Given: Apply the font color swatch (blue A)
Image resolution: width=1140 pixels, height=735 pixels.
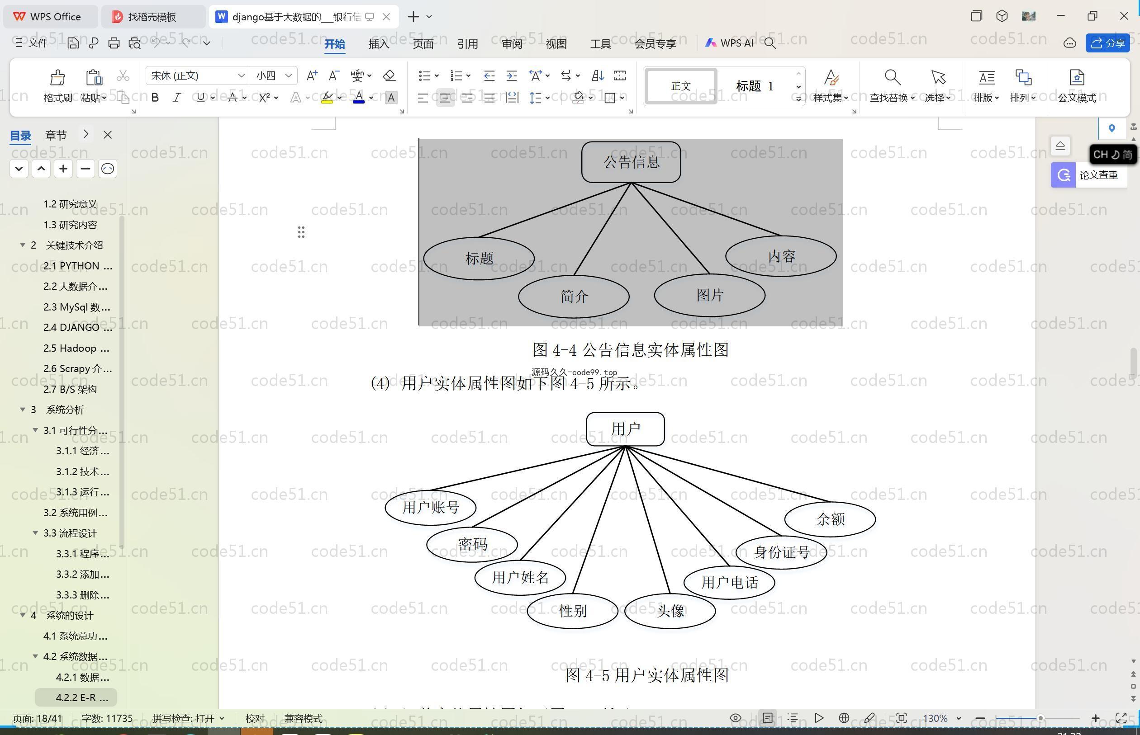Looking at the screenshot, I should pos(359,98).
